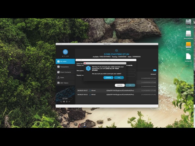Click the Stake pickaxe sidebar icon
Screen dimensions: 195x146
tap(58, 78)
